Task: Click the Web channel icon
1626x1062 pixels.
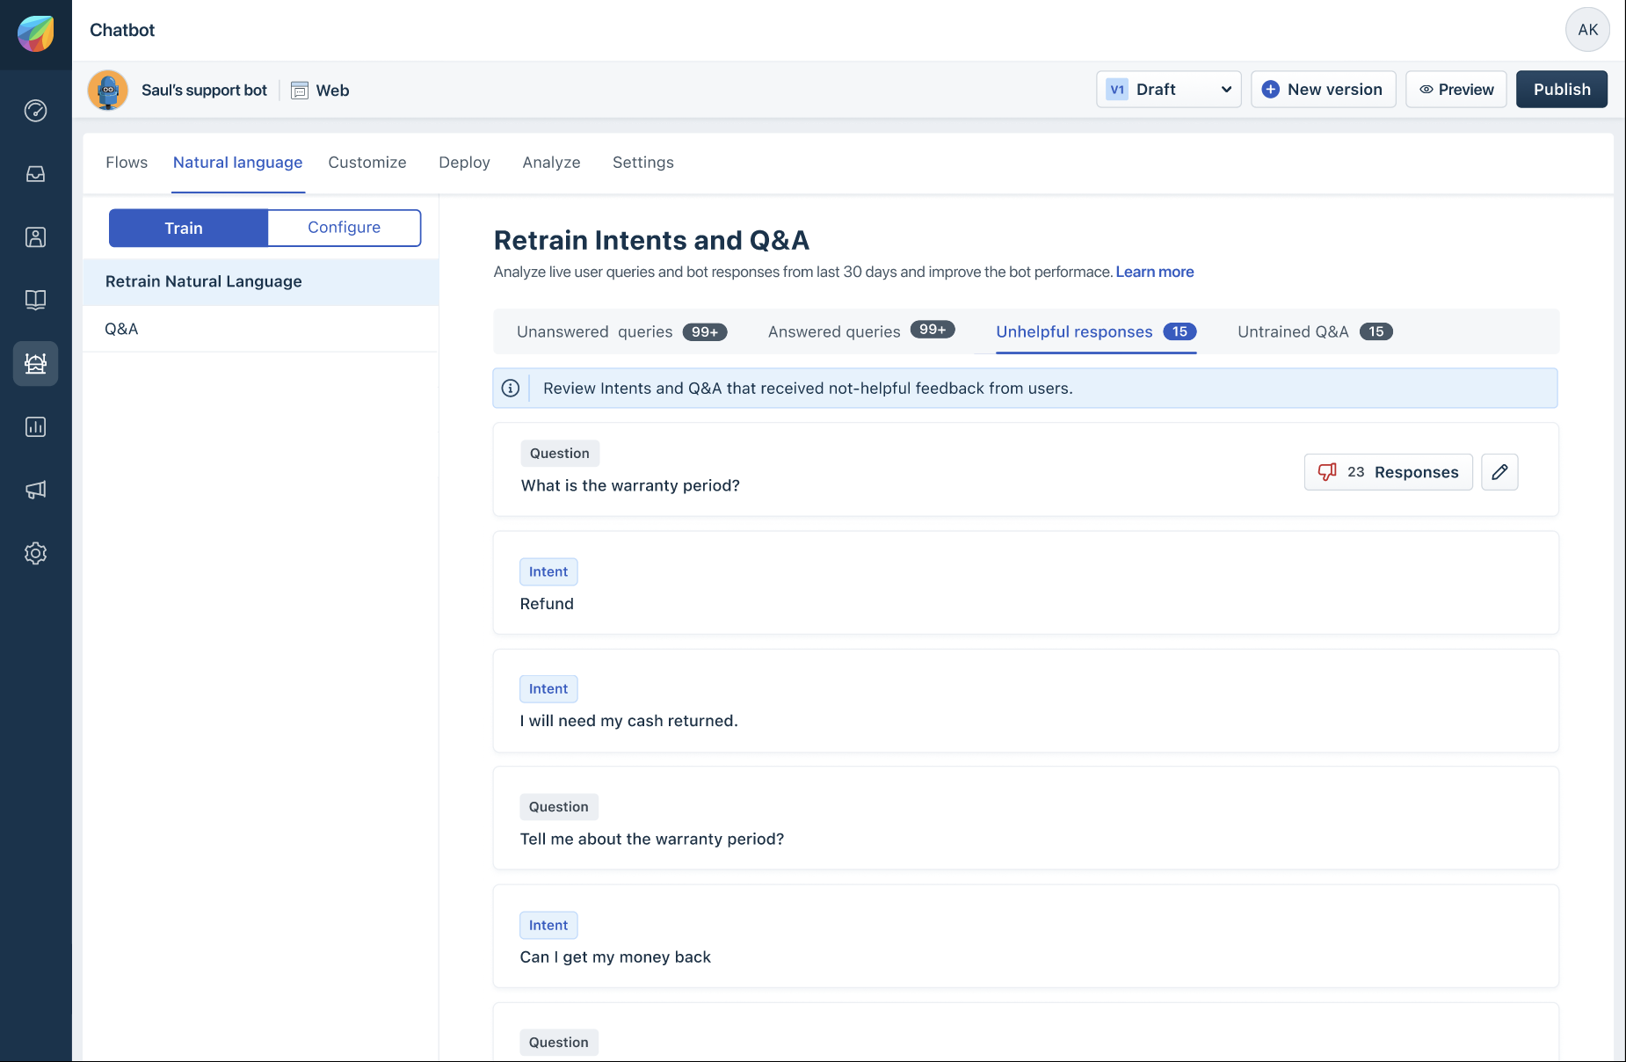Action: (300, 91)
